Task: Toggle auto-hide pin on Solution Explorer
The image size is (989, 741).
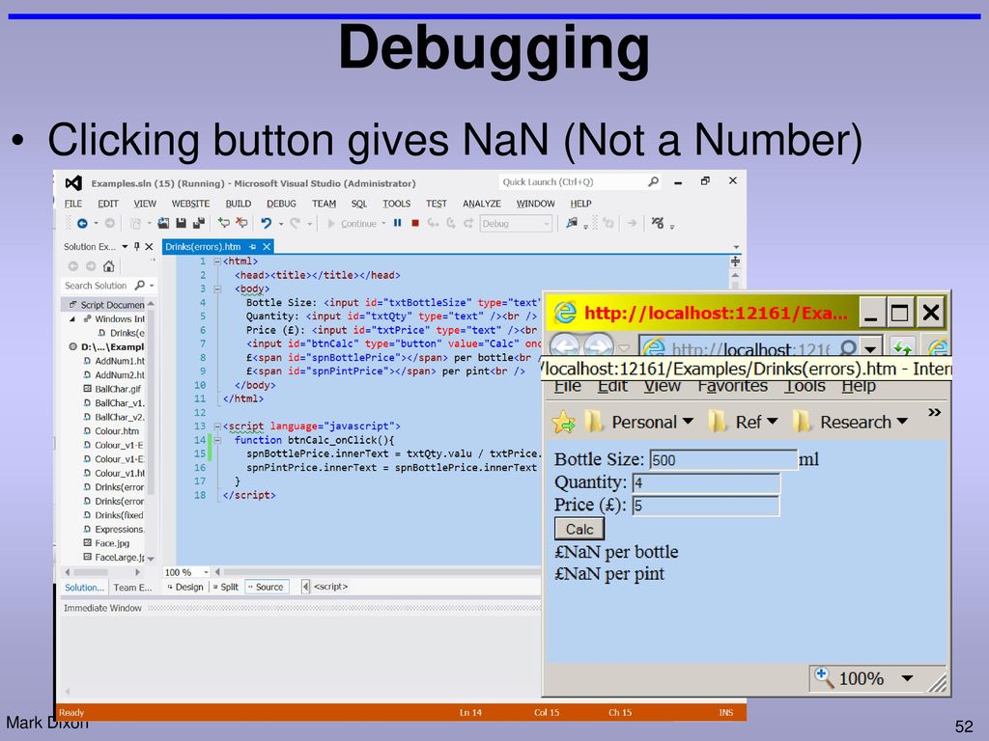Action: 137,246
